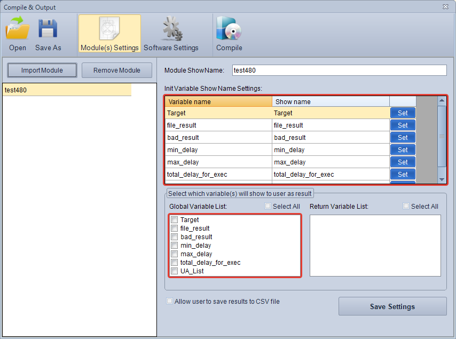This screenshot has width=456, height=339.
Task: Toggle Select All for Global Variable List
Action: tap(268, 207)
